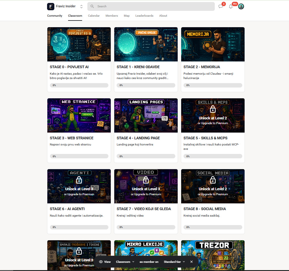
Task: Click the lock icon on Social Media card
Action: pos(213,180)
